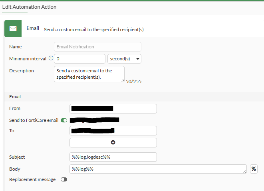Add another recipient with the plus icon
The image size is (264, 191).
113,143
